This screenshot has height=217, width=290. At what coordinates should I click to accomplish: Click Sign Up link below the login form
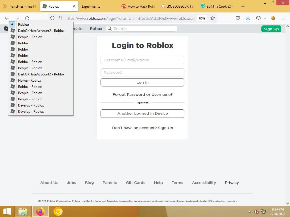(x=165, y=128)
